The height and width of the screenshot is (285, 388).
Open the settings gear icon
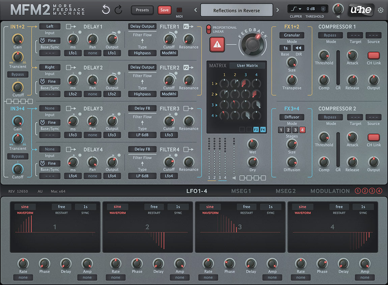[x=381, y=10]
